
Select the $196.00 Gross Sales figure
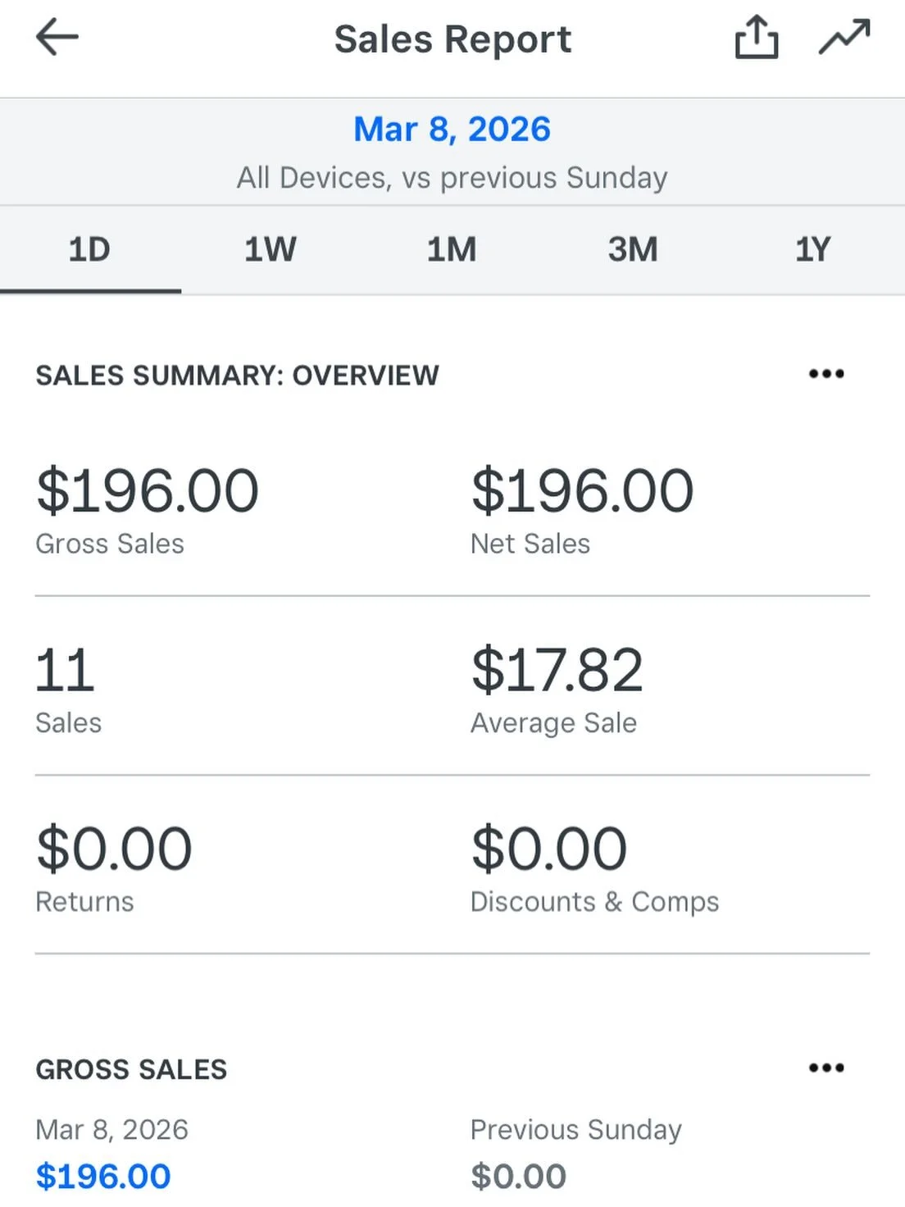tap(148, 491)
